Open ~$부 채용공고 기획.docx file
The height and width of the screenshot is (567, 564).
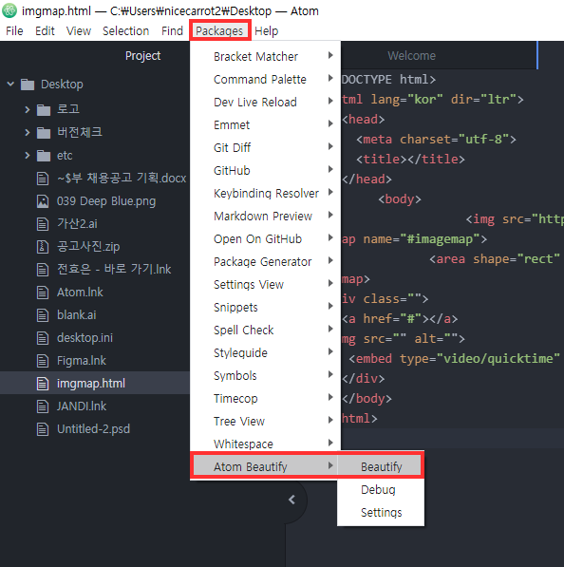pyautogui.click(x=122, y=178)
